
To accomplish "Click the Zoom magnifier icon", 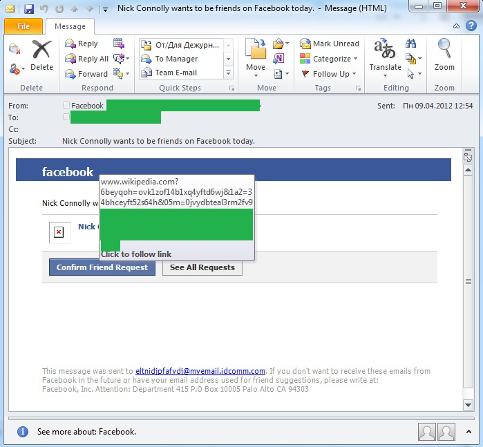I will [444, 48].
